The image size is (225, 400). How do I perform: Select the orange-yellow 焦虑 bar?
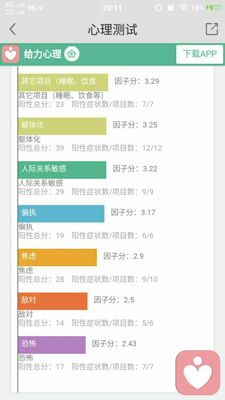57,257
